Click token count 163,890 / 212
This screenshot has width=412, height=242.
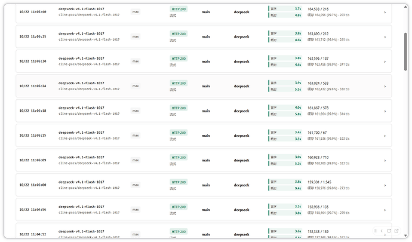tap(318, 33)
